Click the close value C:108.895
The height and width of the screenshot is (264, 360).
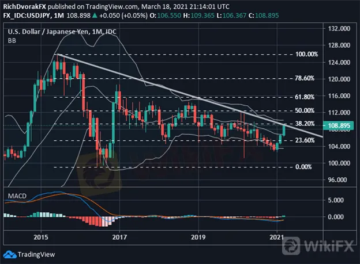pyautogui.click(x=264, y=16)
